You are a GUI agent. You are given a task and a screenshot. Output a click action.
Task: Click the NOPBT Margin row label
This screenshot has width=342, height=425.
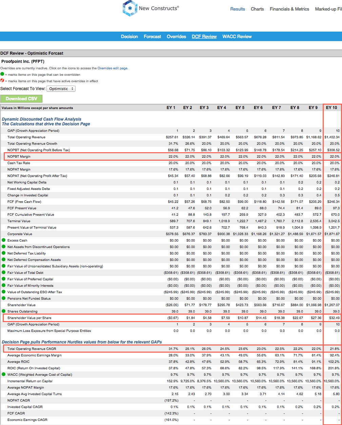coord(19,157)
